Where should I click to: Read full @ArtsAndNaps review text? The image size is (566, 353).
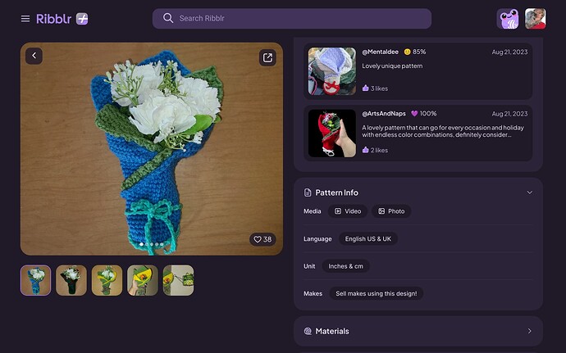click(x=443, y=131)
